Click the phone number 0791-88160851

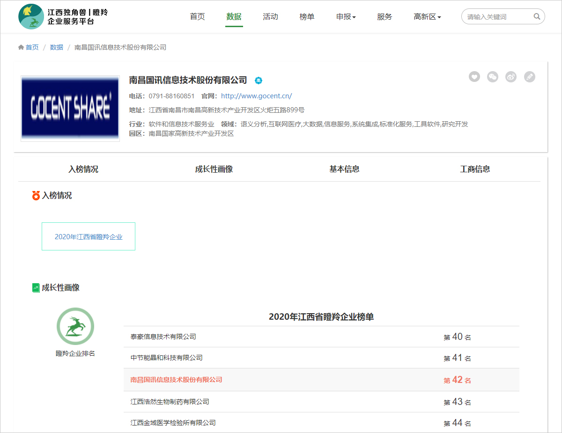coord(171,96)
